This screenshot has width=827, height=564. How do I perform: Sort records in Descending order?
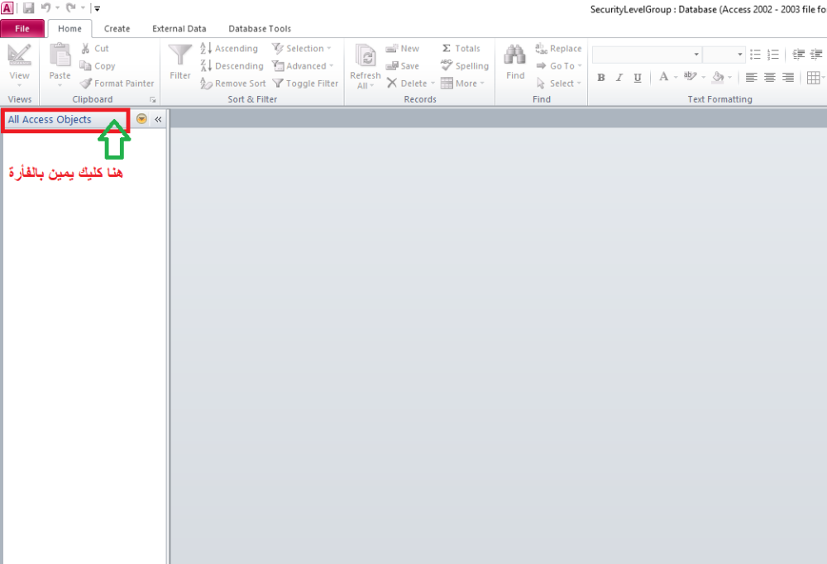point(232,66)
